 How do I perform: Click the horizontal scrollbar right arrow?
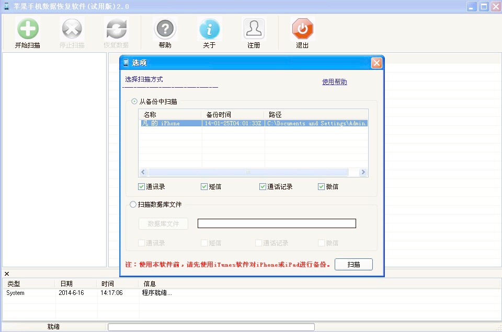364,172
